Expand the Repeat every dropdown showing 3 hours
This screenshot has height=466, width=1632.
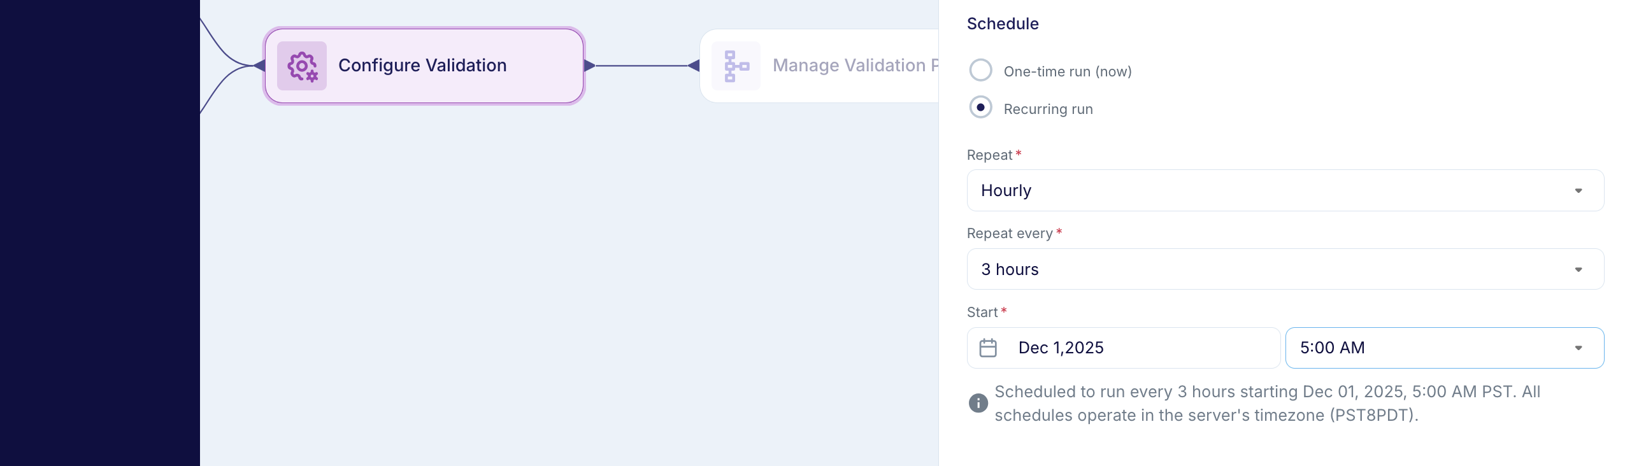click(x=1284, y=269)
